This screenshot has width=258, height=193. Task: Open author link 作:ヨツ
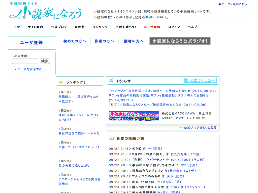[181, 165]
